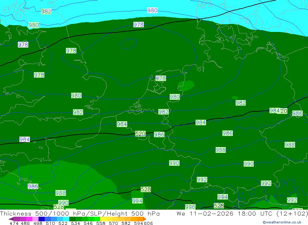Click the purple arrow tip at legend start
This screenshot has height=225, width=308.
point(11,219)
